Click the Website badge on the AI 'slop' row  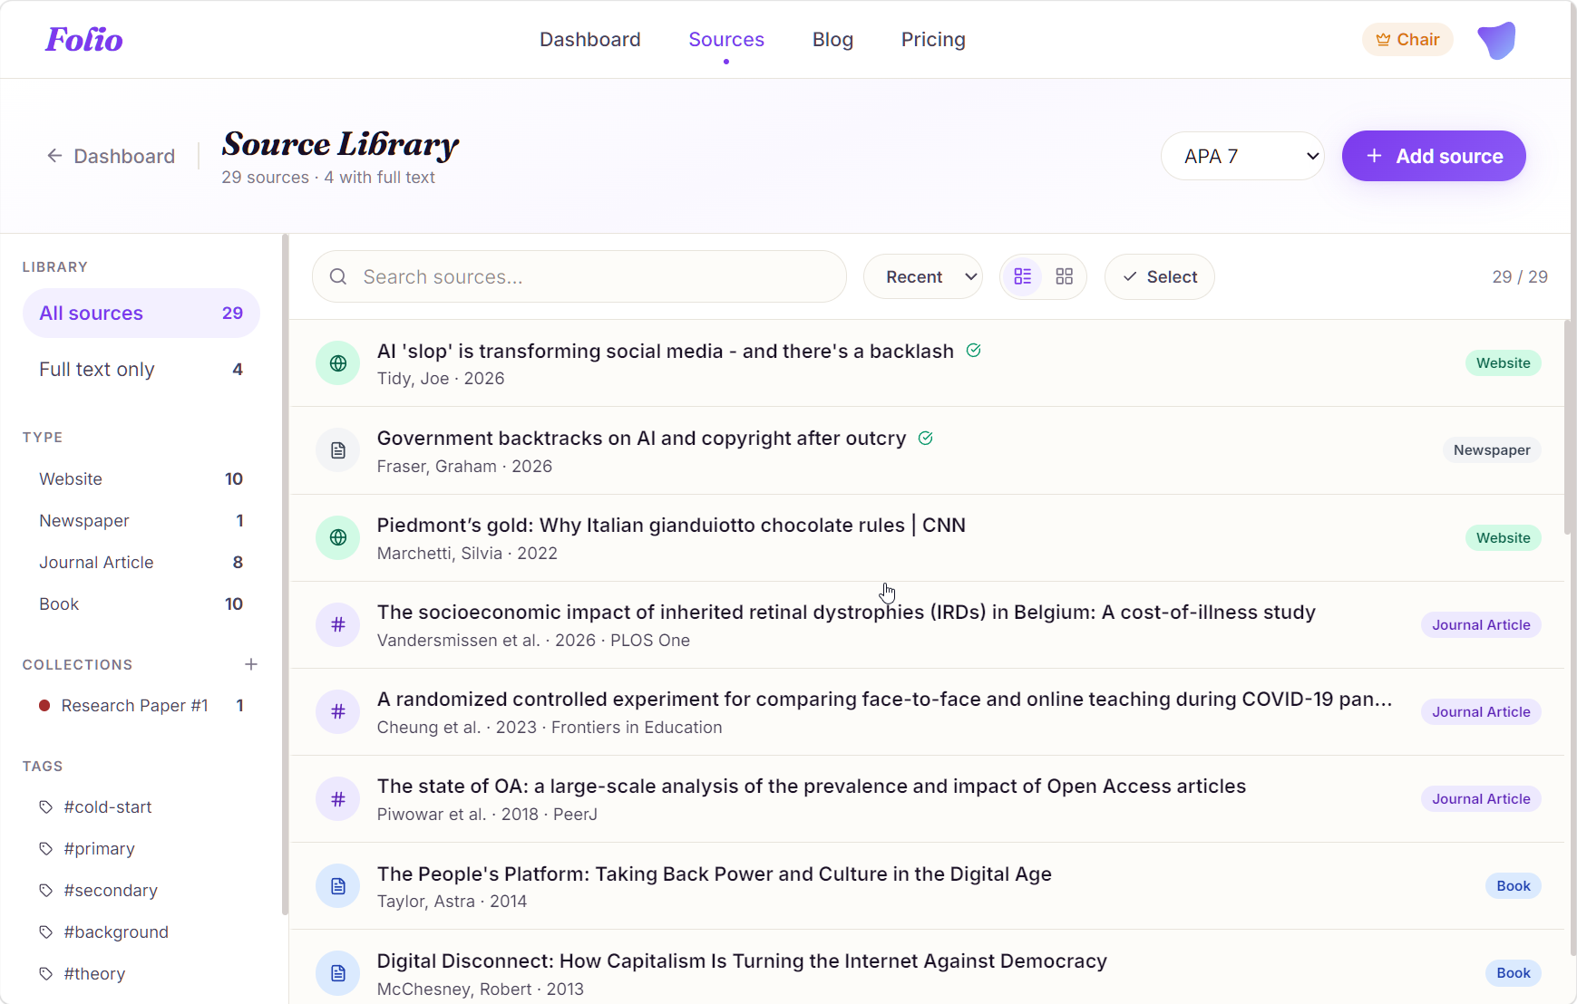[x=1503, y=362]
